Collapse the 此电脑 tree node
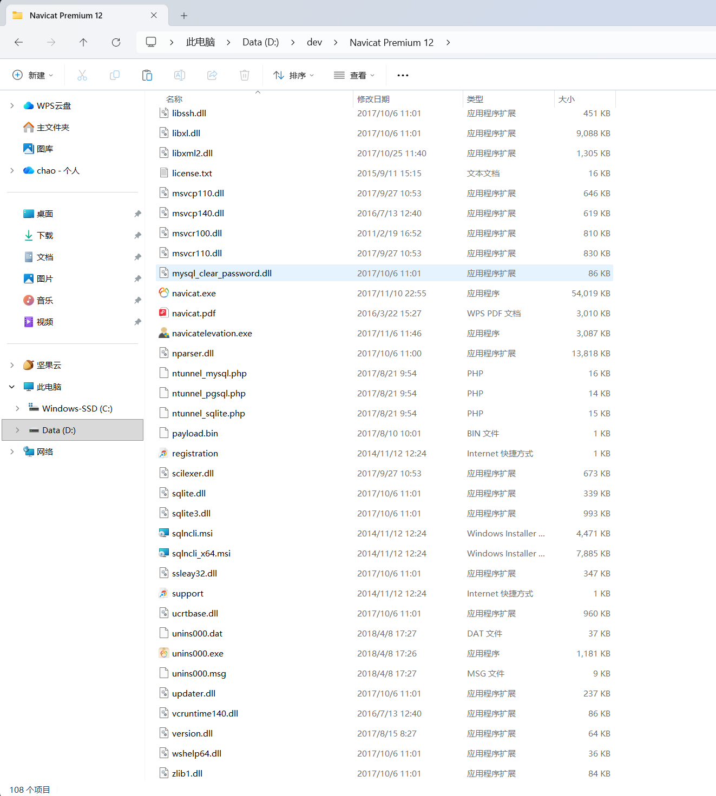Viewport: 716px width, 796px height. point(12,387)
